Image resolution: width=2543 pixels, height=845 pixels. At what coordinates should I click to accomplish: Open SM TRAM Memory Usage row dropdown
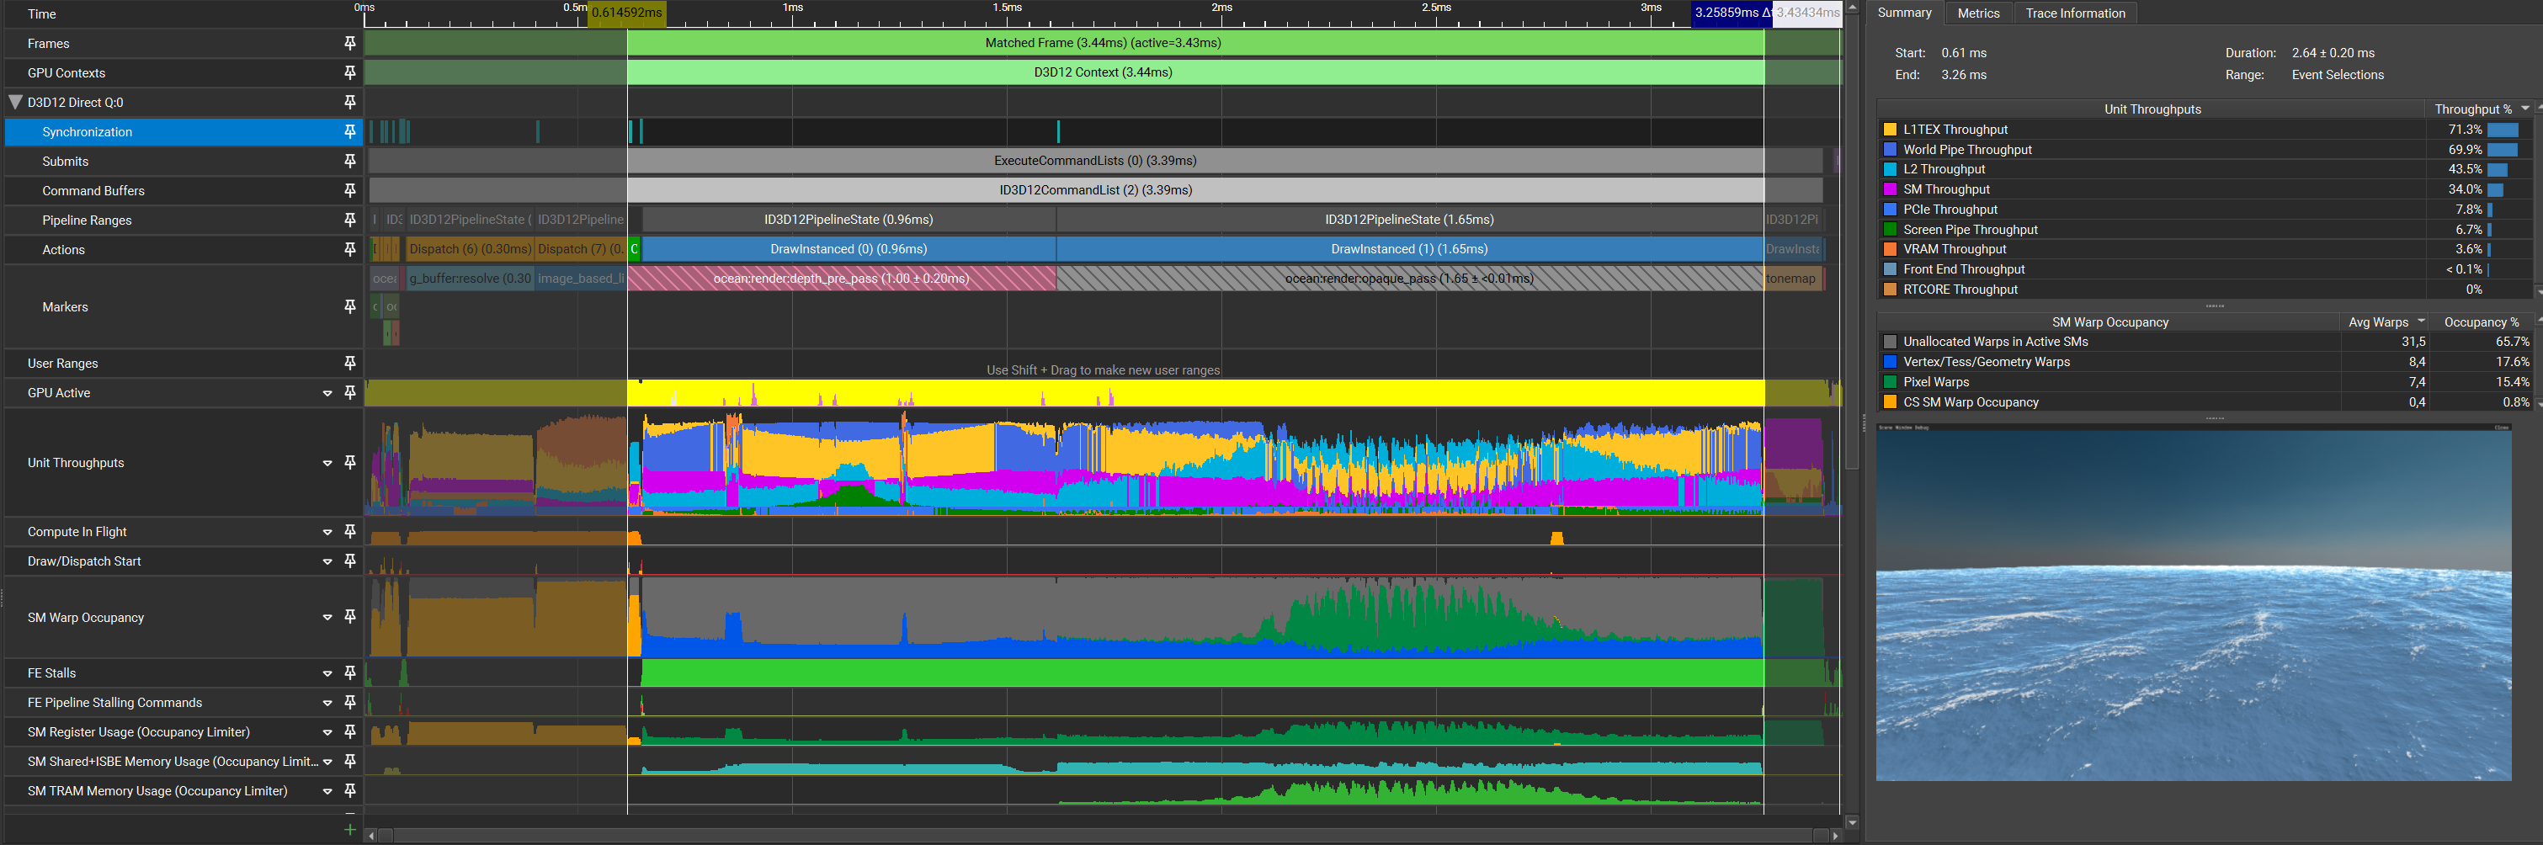coord(327,792)
